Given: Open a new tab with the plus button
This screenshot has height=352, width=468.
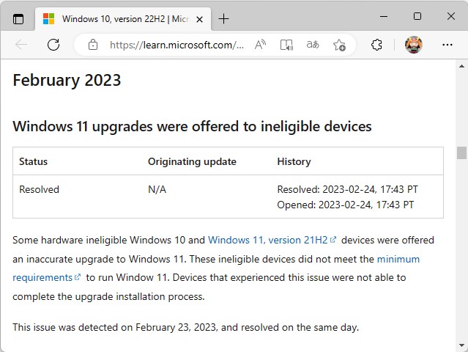Looking at the screenshot, I should click(x=224, y=18).
